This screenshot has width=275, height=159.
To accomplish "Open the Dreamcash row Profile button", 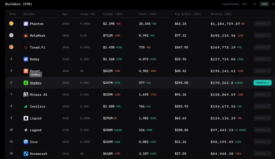I will click(x=262, y=154).
